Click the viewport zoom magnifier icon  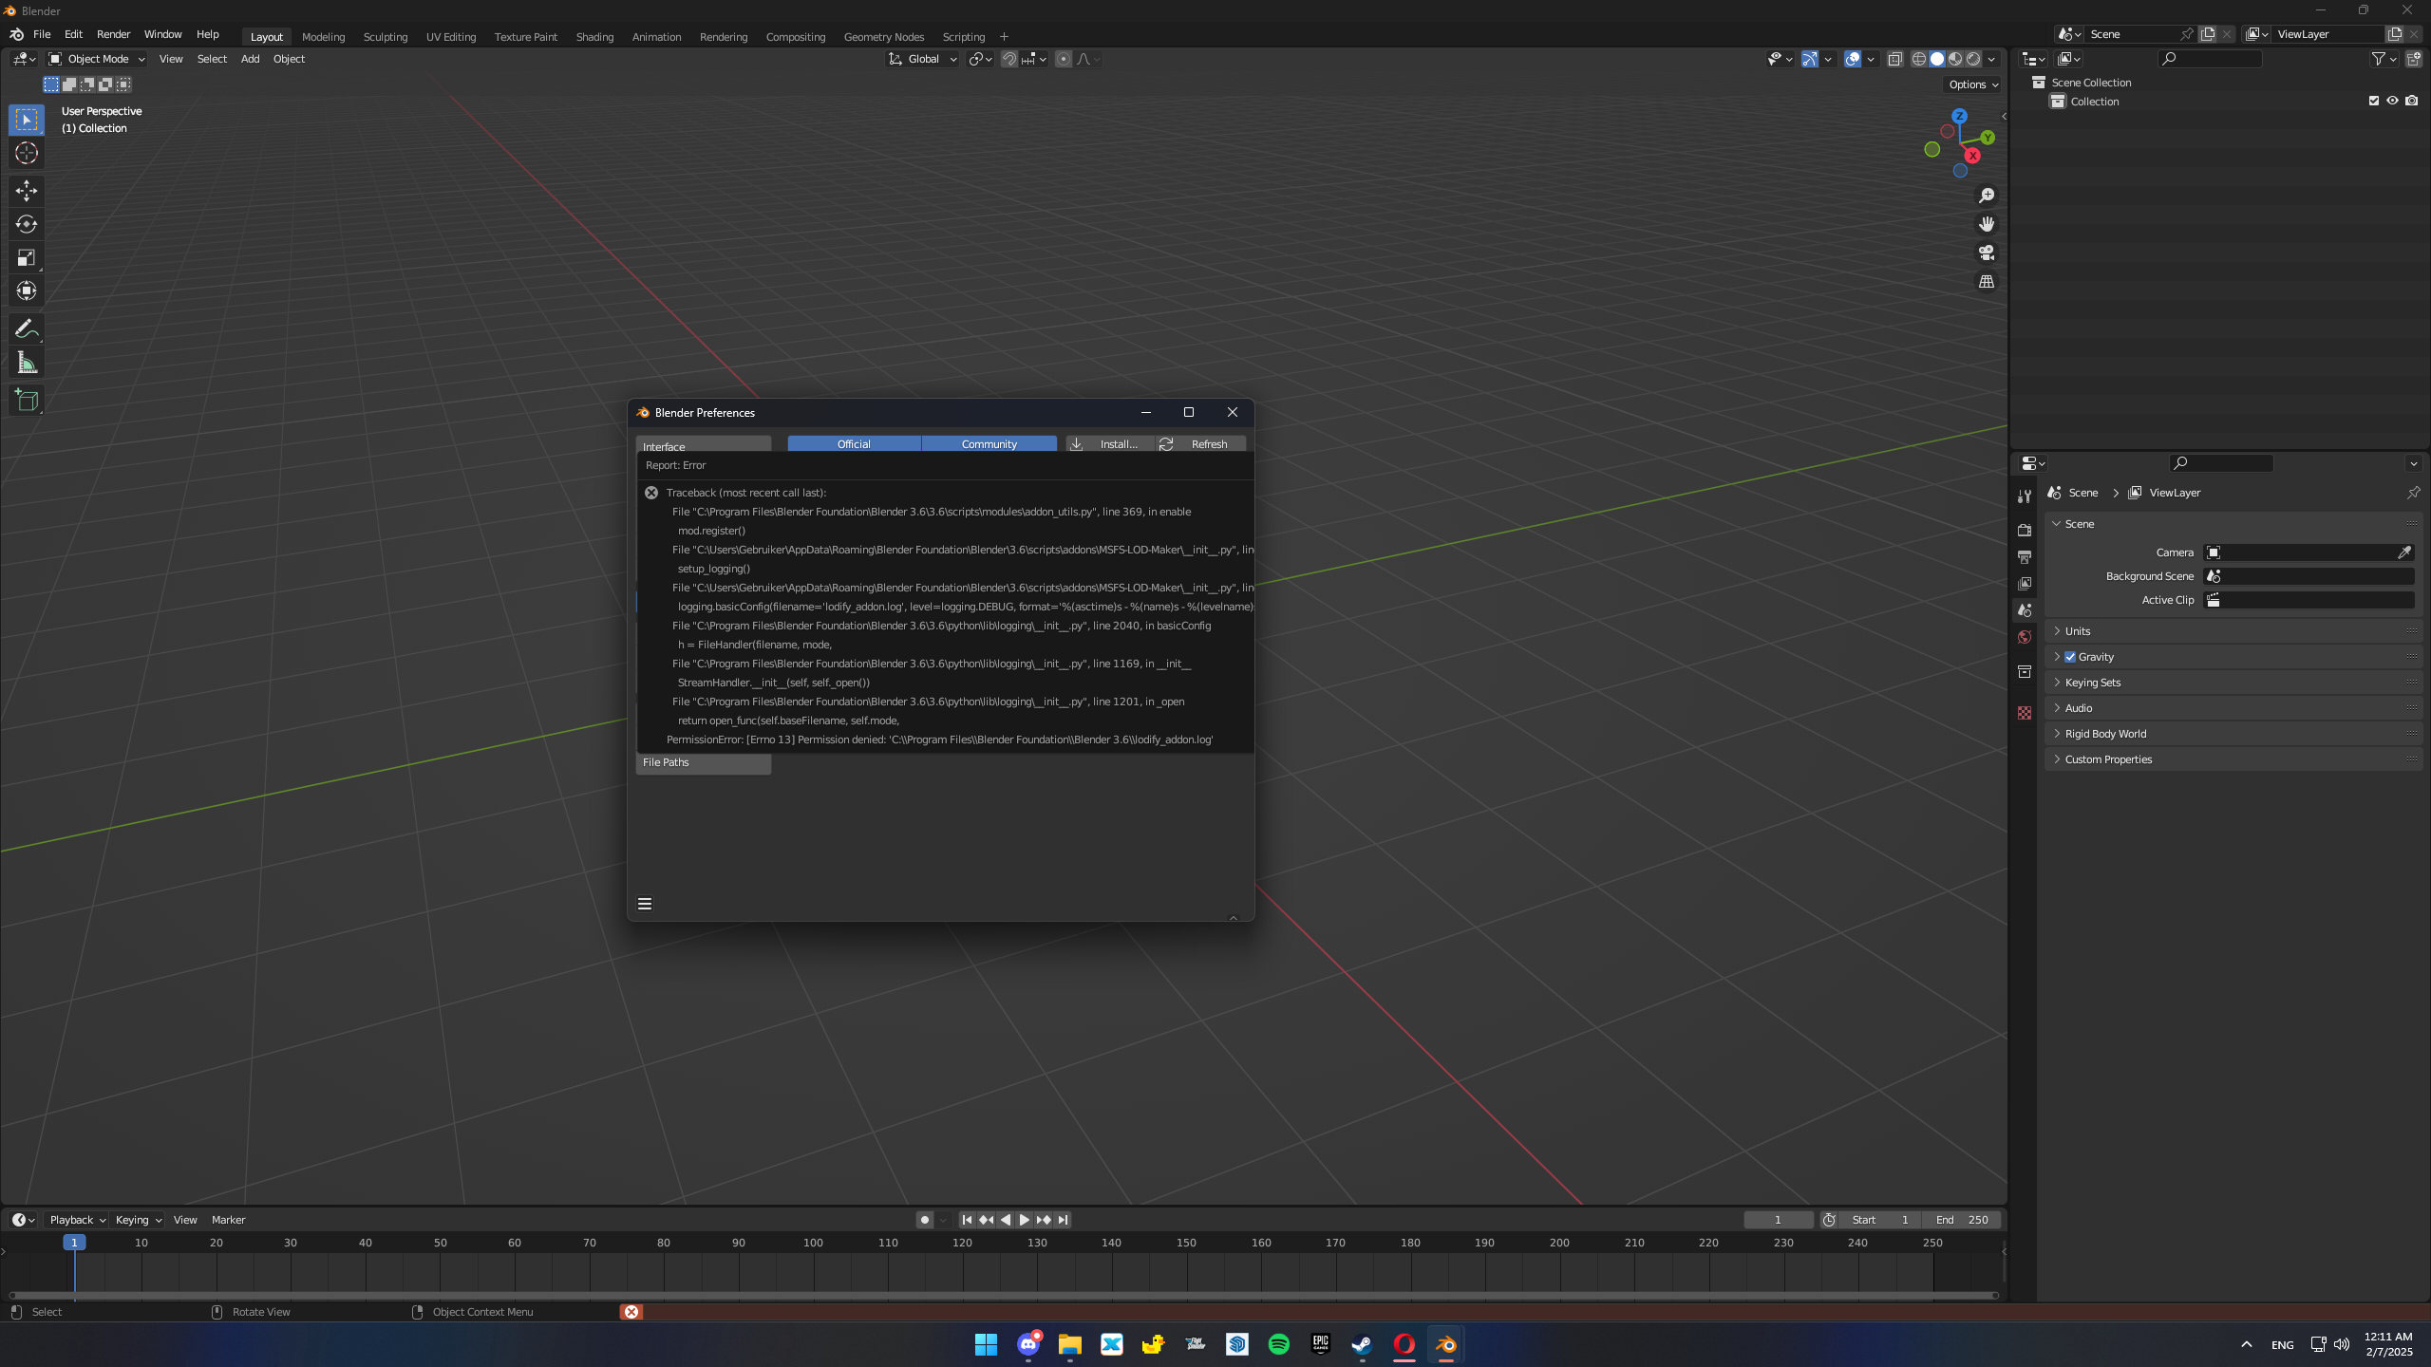point(1987,196)
